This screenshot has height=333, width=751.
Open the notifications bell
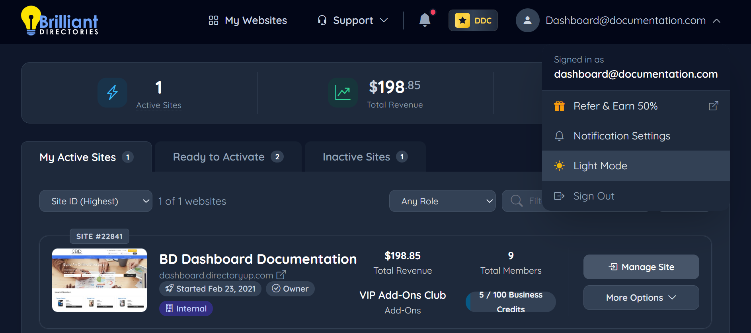425,20
